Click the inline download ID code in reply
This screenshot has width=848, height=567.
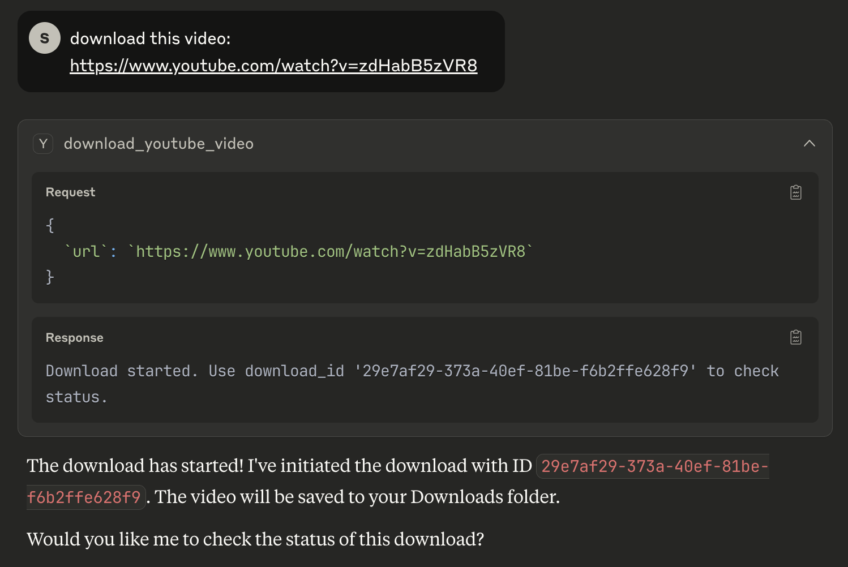[x=398, y=482]
